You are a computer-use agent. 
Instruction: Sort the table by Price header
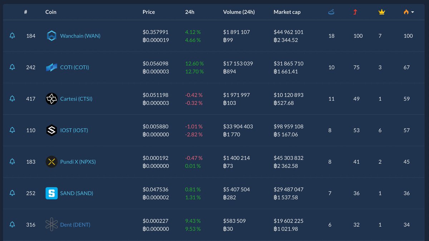149,12
